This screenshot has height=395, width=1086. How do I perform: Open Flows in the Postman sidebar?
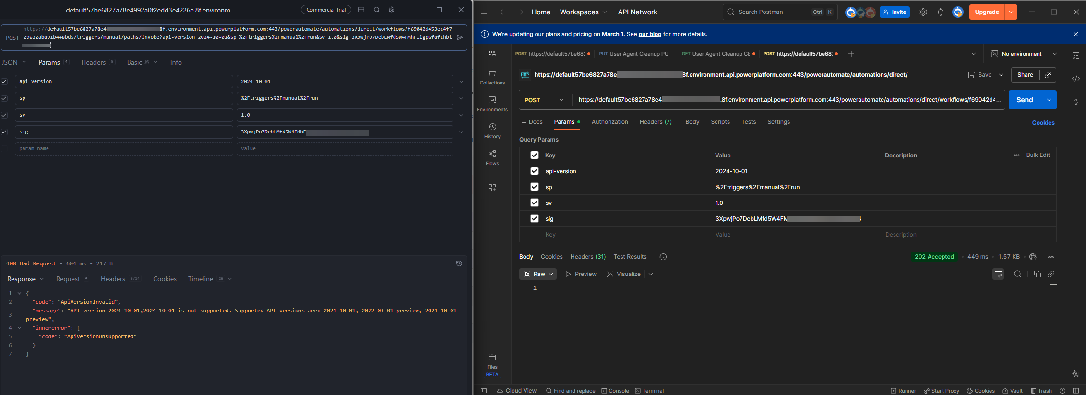492,157
